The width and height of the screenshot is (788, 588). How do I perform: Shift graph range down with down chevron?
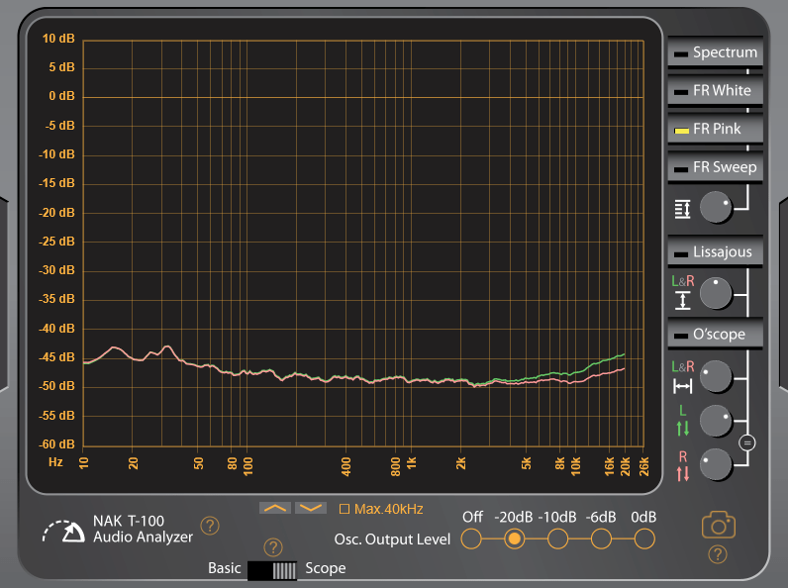click(x=311, y=508)
